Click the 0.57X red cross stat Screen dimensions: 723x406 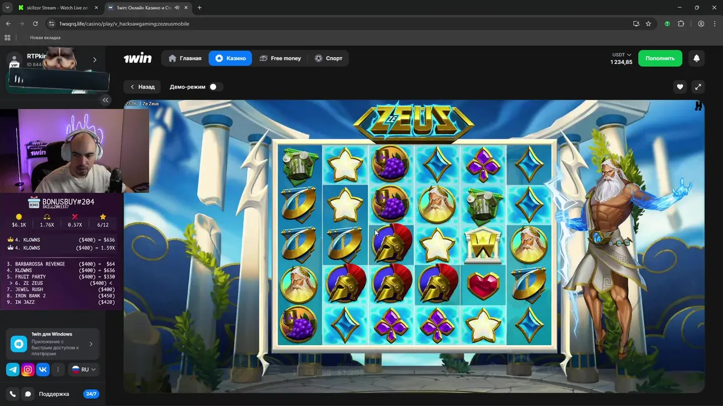(75, 221)
